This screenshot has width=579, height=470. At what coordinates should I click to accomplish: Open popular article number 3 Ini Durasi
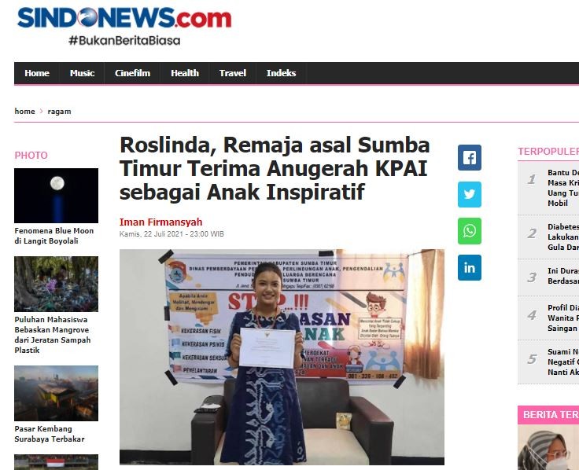[x=562, y=276]
